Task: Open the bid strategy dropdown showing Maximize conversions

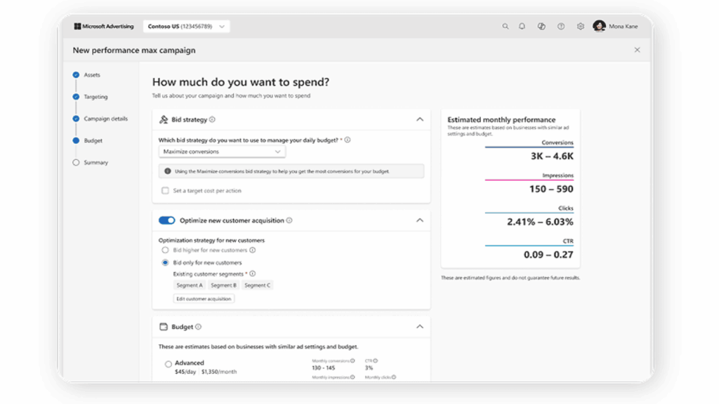Action: point(222,151)
